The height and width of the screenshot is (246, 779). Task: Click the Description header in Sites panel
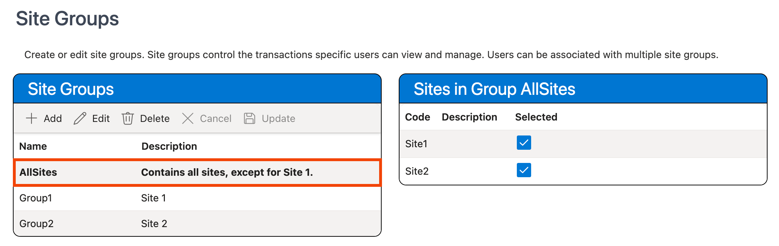[469, 117]
